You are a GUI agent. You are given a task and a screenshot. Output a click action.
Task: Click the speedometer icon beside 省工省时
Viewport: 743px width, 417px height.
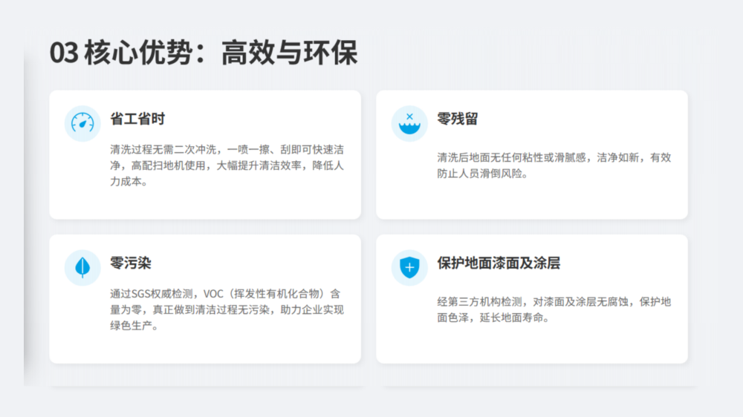[82, 123]
